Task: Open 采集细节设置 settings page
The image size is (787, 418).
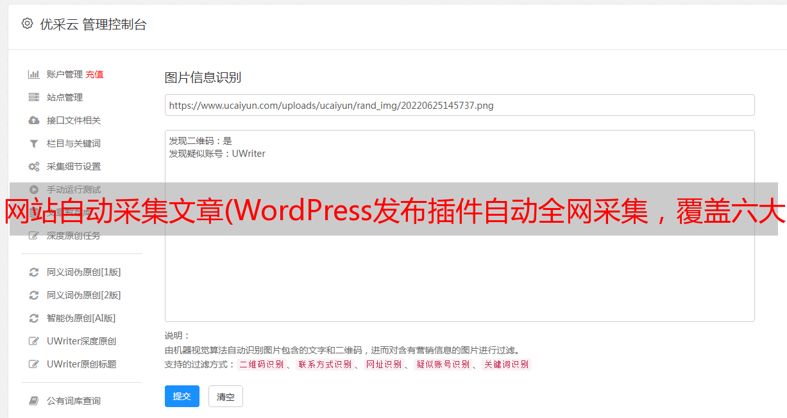Action: point(74,166)
